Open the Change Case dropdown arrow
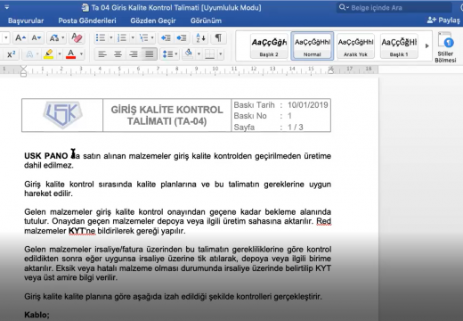The height and width of the screenshot is (321, 463). pyautogui.click(x=63, y=38)
